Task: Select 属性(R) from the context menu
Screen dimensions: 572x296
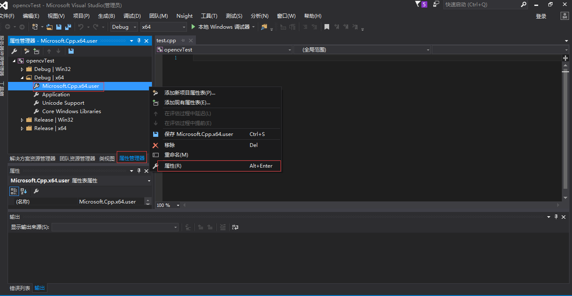Action: point(173,166)
